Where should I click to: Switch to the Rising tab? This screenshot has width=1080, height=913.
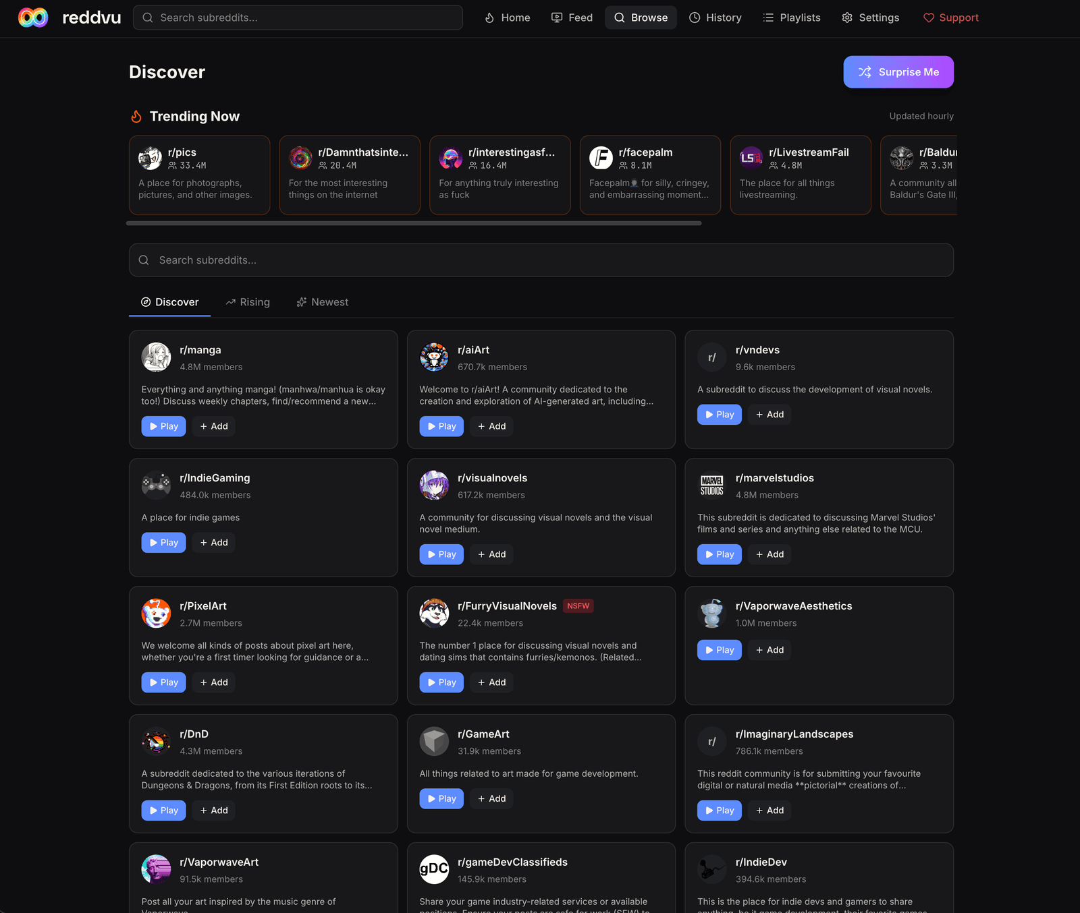tap(248, 302)
